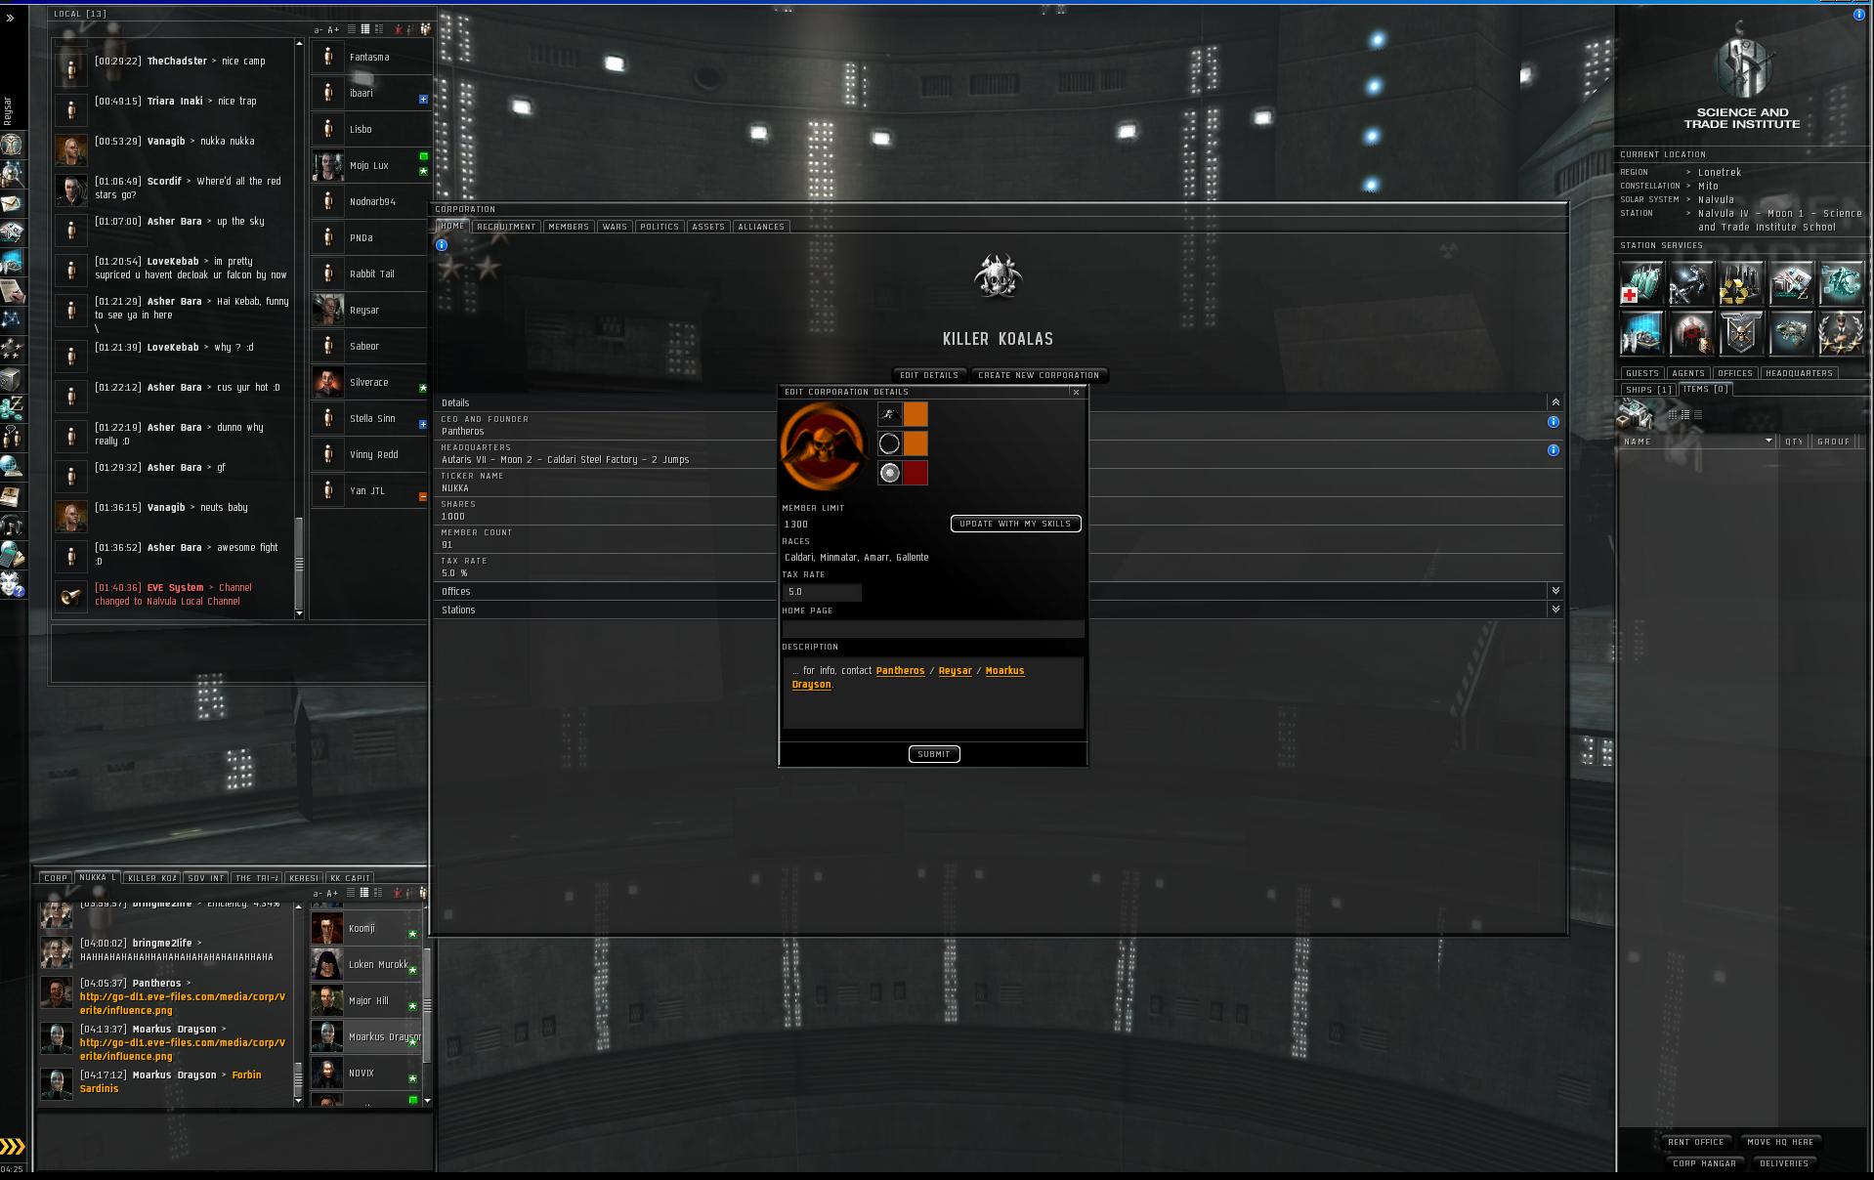Click Create New Corporation
This screenshot has height=1180, width=1874.
click(x=1039, y=375)
